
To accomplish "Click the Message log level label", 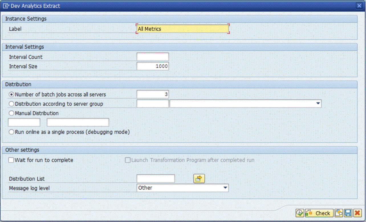I will click(x=29, y=188).
